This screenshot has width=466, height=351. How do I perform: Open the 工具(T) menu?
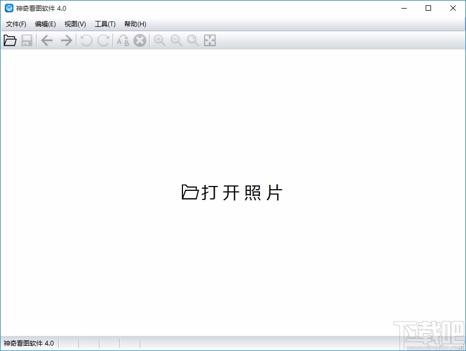click(x=104, y=24)
